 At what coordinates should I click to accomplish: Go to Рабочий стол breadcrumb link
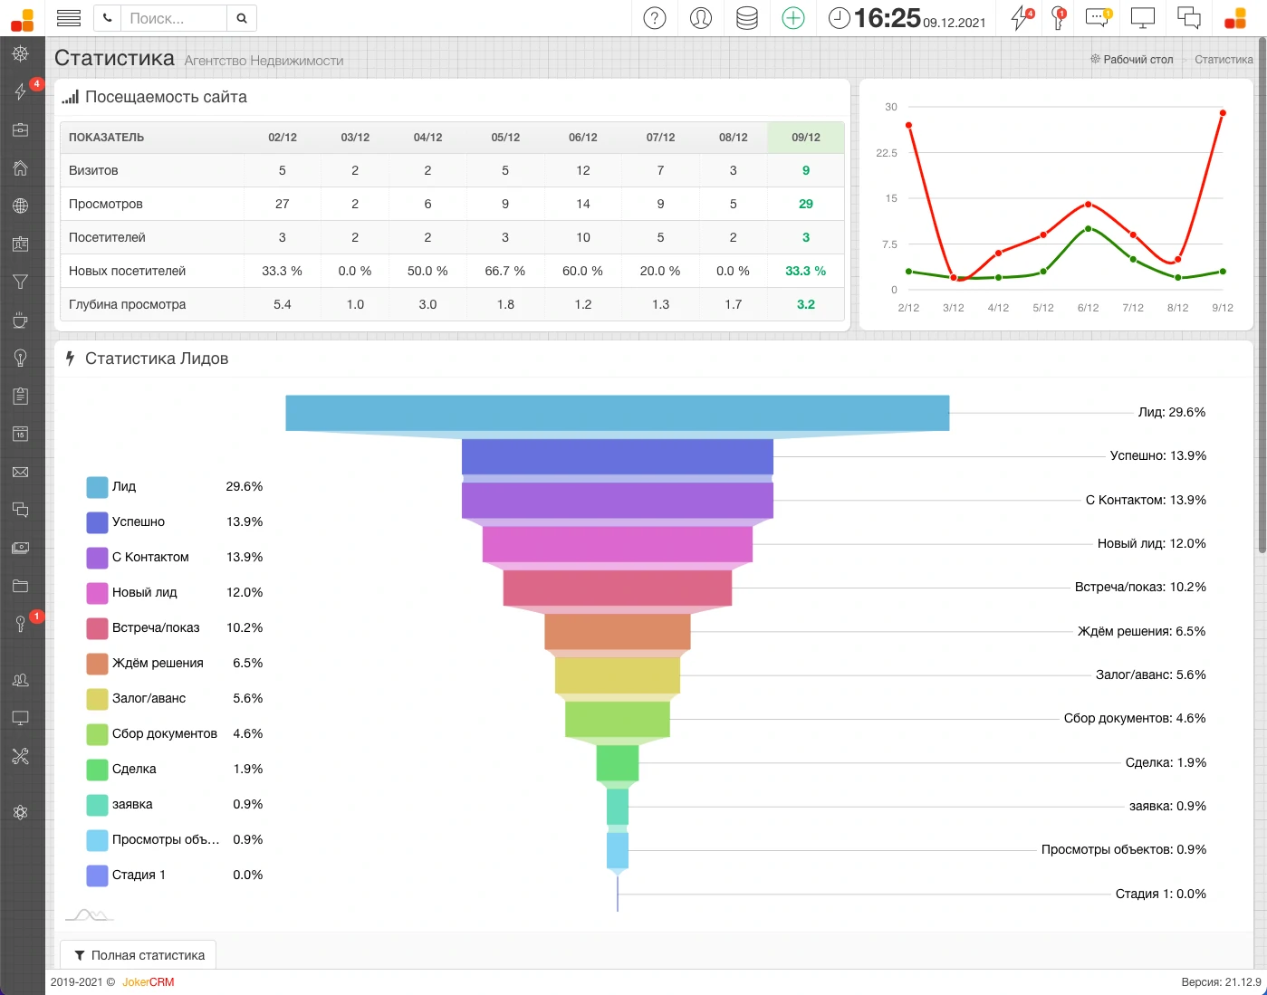tap(1137, 60)
